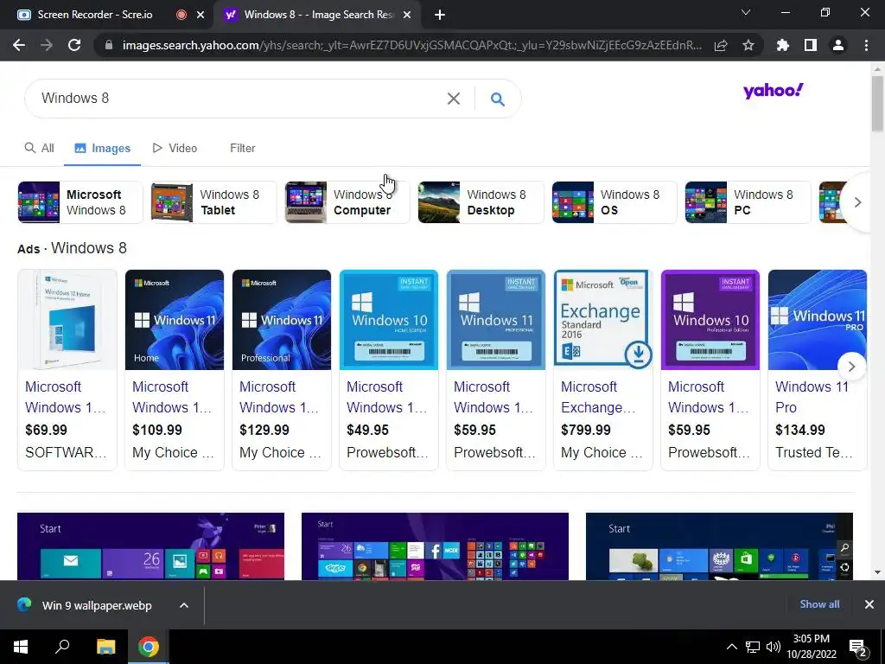
Task: Switch to the All search tab
Action: point(40,148)
